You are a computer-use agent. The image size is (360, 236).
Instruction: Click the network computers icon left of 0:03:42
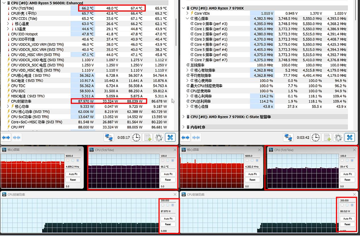pyautogui.click(x=288, y=138)
